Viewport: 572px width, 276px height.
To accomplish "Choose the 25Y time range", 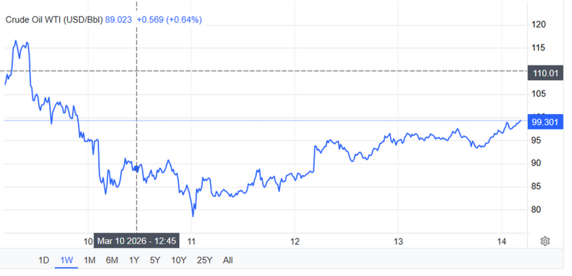I will (205, 260).
